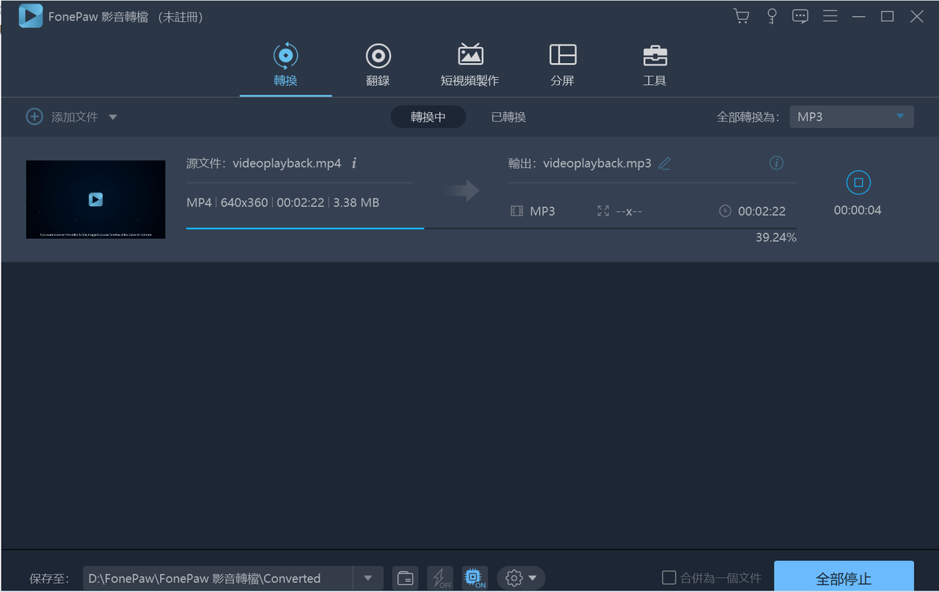The height and width of the screenshot is (592, 939).
Task: Click the 添加文件 plus button
Action: [x=34, y=116]
